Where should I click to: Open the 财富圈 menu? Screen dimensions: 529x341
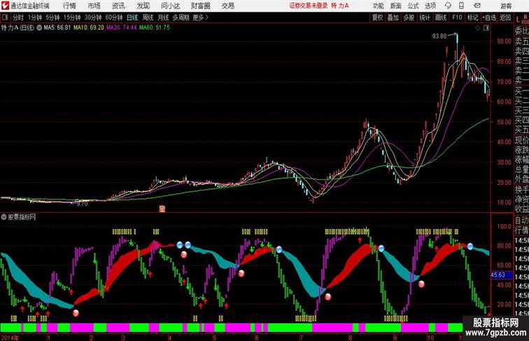click(x=201, y=6)
